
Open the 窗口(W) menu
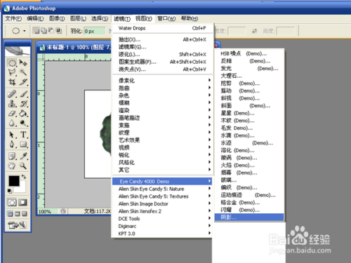pos(166,18)
